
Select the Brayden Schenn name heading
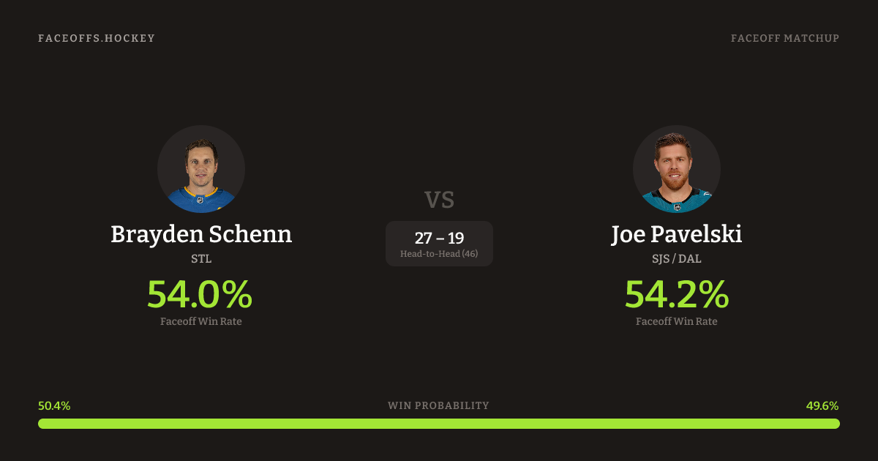point(201,234)
